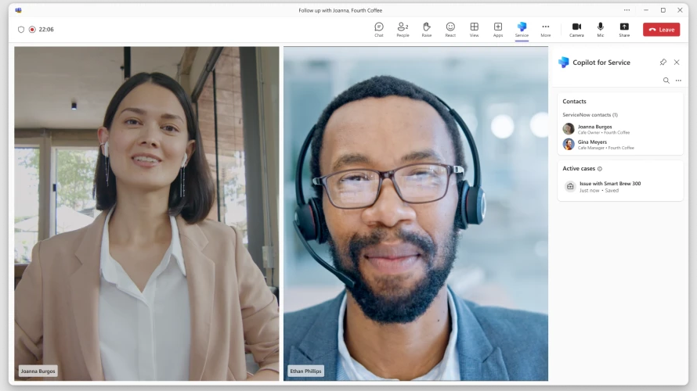Screen dimensions: 697x391
Task: Toggle the Camera on or off
Action: coord(576,29)
